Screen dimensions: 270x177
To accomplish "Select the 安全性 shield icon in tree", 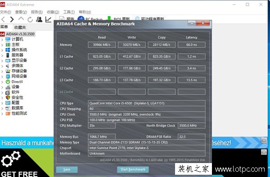I will click(8, 98).
